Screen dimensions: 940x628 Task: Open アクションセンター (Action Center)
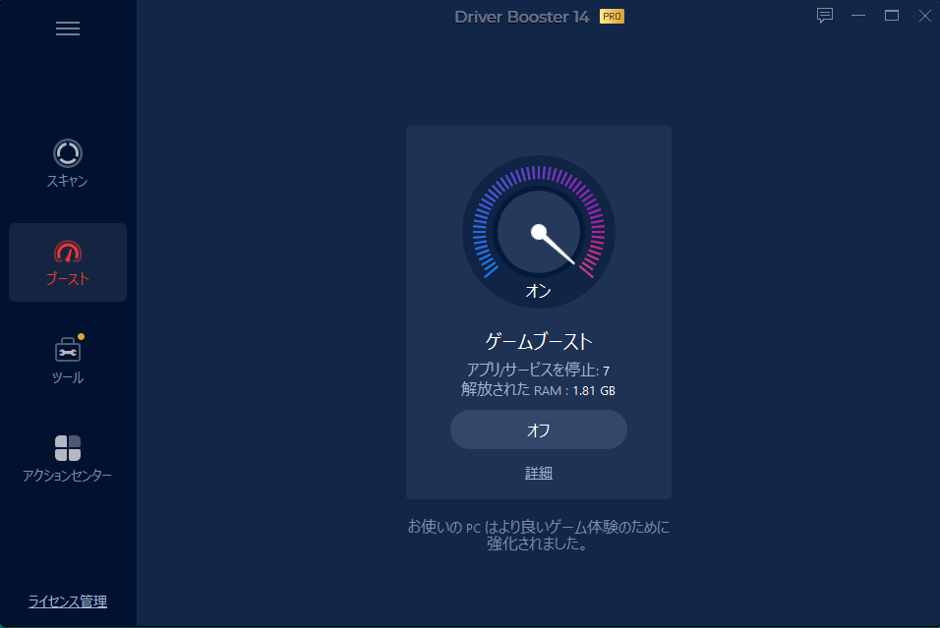coord(68,458)
